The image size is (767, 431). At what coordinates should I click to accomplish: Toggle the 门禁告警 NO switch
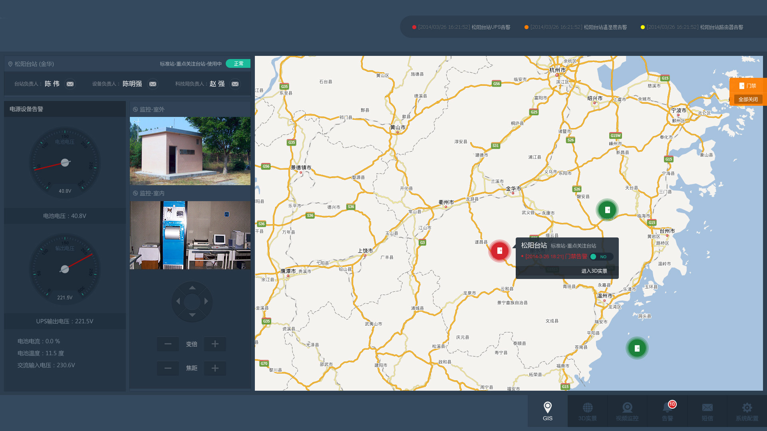point(601,257)
